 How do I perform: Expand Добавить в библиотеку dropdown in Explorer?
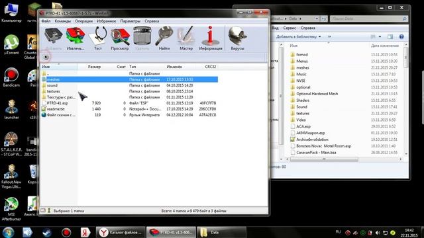click(x=299, y=37)
